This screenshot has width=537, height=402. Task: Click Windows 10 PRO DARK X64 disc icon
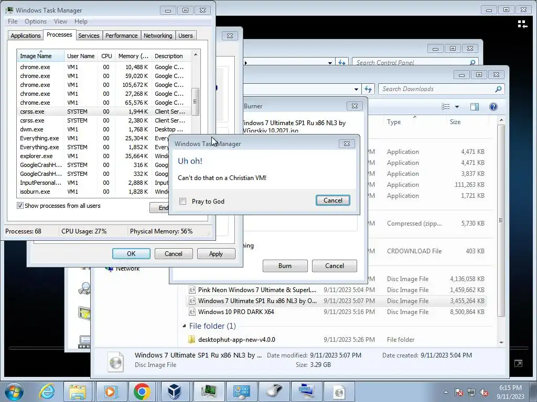[x=192, y=312]
